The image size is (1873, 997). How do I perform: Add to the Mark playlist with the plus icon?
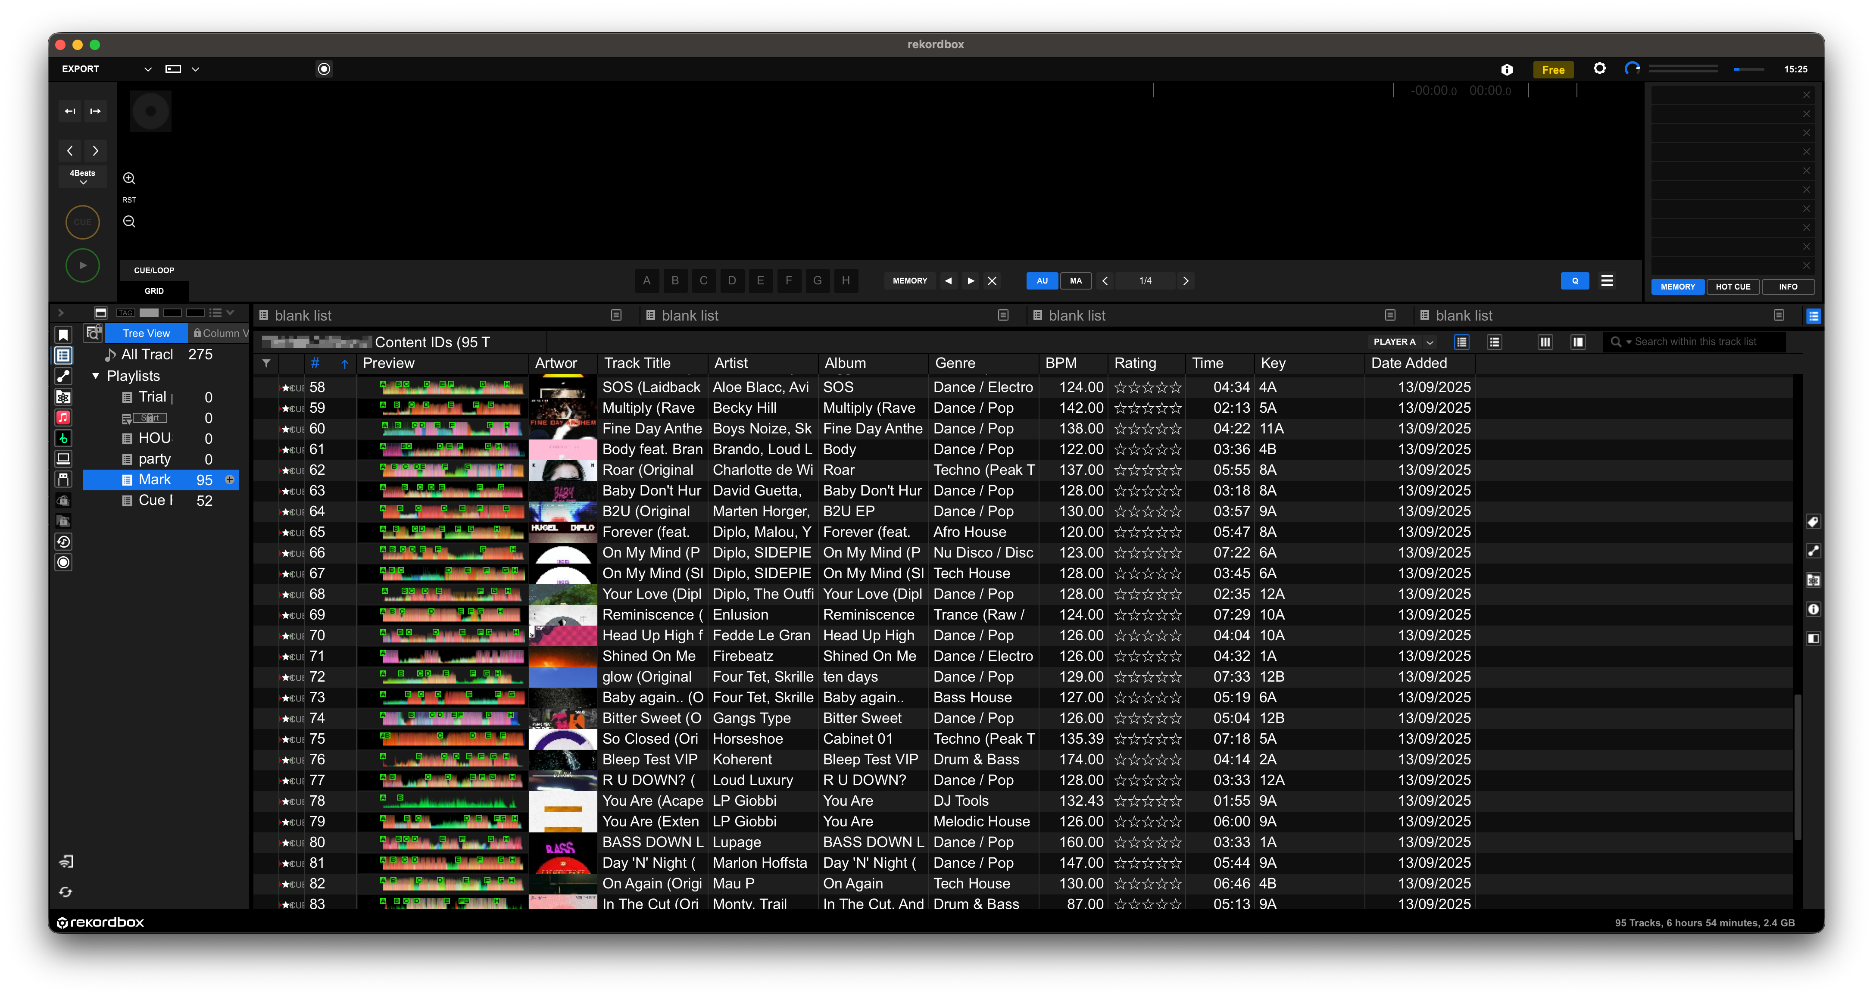click(x=230, y=480)
